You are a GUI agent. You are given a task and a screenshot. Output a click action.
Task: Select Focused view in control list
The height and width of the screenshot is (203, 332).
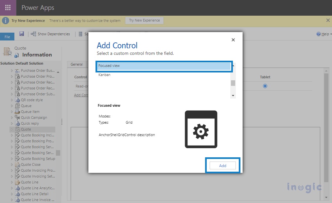coord(164,66)
